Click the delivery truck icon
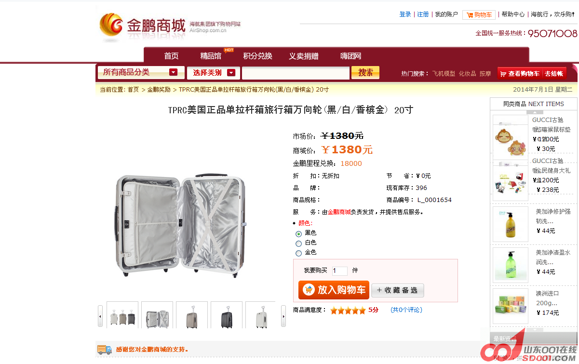The height and width of the screenshot is (364, 579). (104, 350)
